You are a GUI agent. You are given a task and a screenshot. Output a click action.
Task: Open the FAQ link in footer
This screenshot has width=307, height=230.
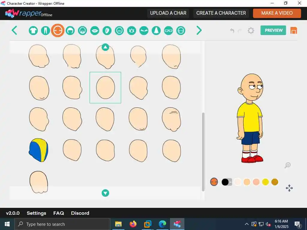tap(59, 213)
